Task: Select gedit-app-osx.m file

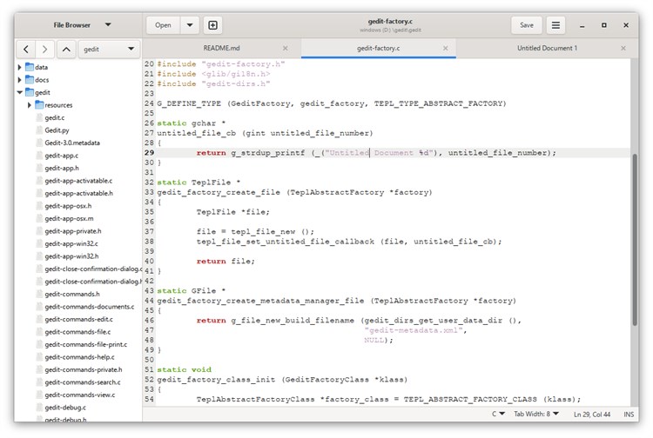Action: click(69, 218)
